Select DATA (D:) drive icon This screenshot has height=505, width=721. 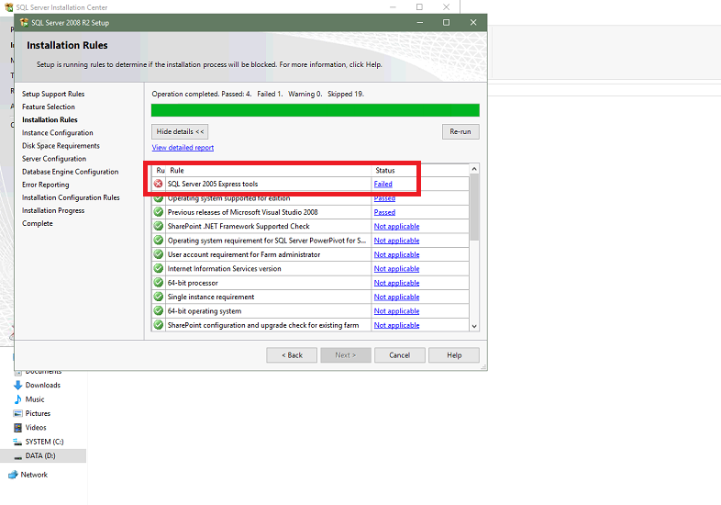coord(18,456)
